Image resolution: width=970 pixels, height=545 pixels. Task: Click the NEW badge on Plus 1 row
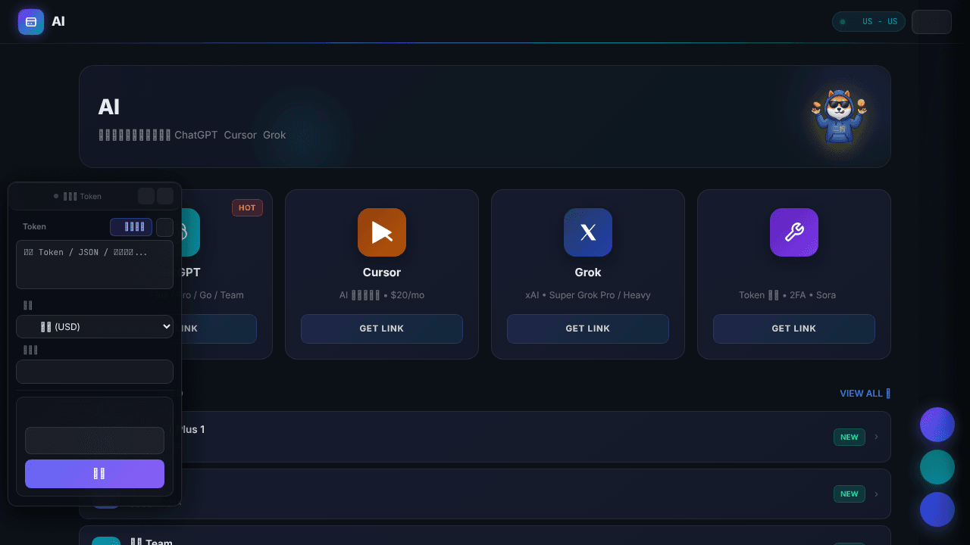[850, 437]
